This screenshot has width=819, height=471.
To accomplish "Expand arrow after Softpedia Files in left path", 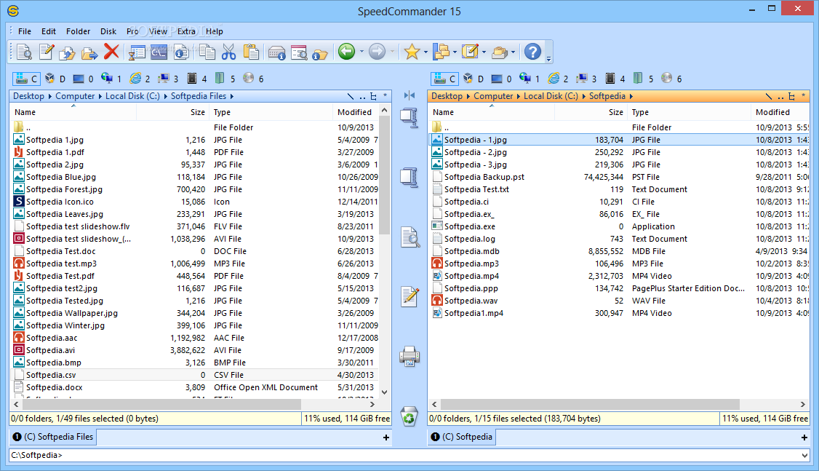I will 231,96.
